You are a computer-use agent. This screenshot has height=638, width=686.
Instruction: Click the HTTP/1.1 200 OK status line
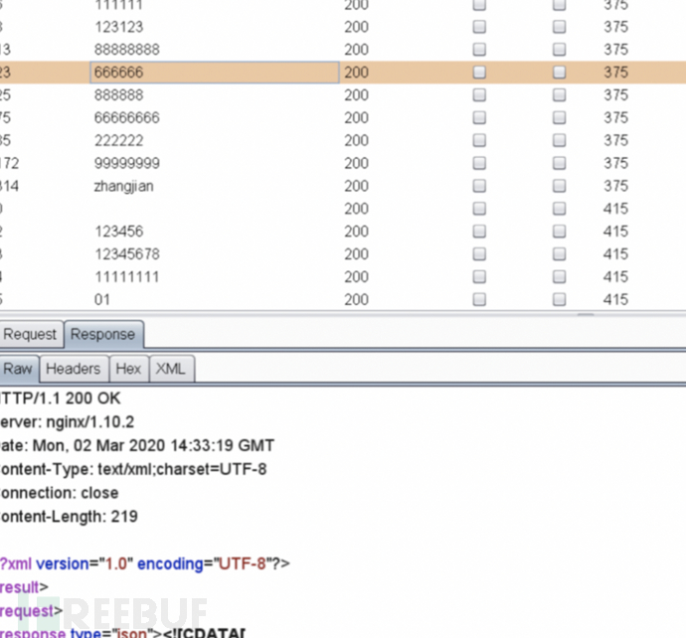coord(61,399)
